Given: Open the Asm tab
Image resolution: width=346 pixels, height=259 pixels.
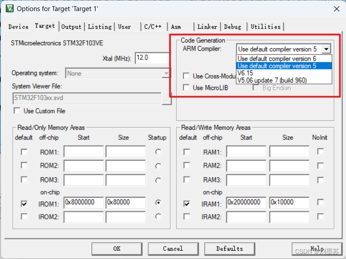Looking at the screenshot, I should [176, 27].
